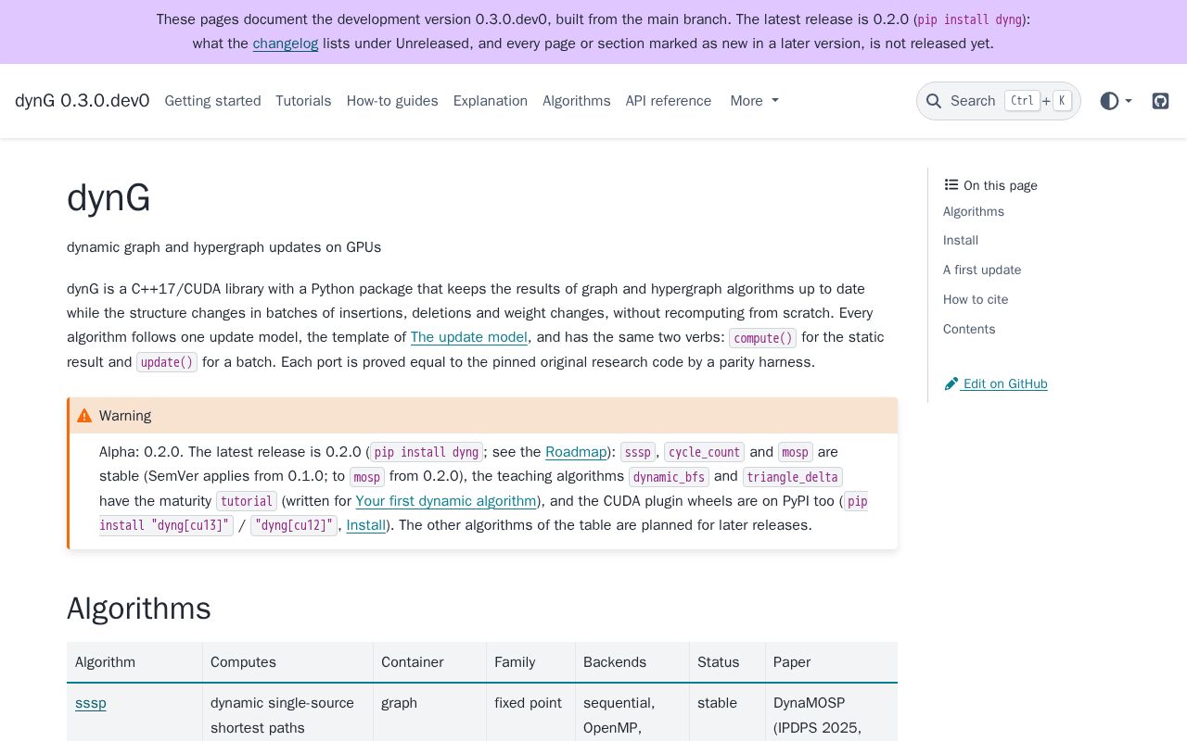
Task: Open the Getting started nav item
Action: tap(212, 101)
